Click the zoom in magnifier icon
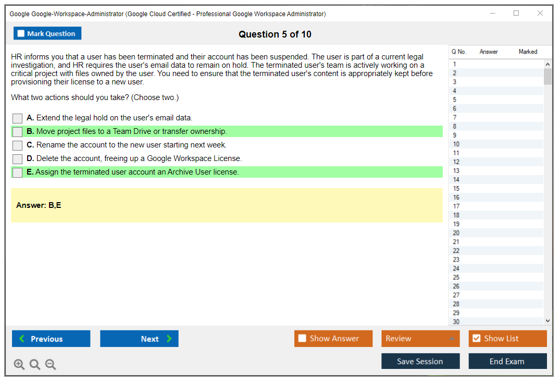The width and height of the screenshot is (560, 383). coord(19,365)
